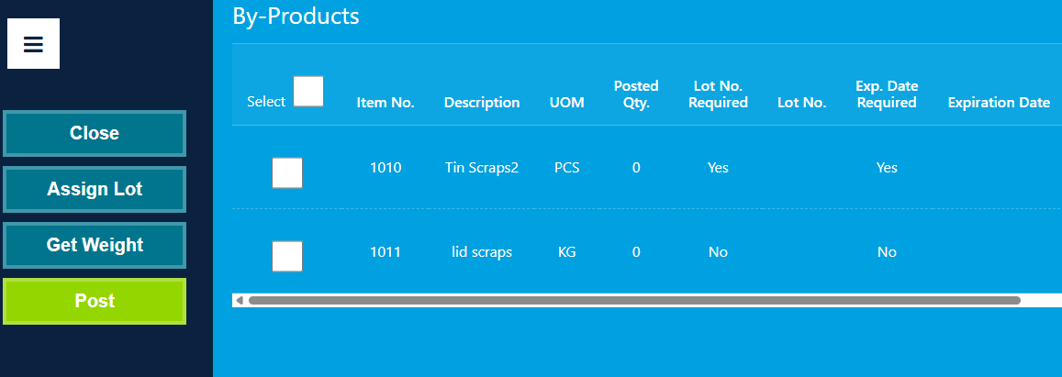Click the Expiration Date column header
Image resolution: width=1062 pixels, height=377 pixels.
point(999,103)
